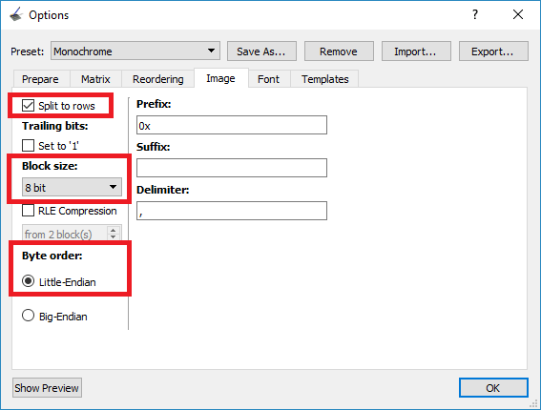This screenshot has width=541, height=410.
Task: Click the Save As... button
Action: (x=261, y=51)
